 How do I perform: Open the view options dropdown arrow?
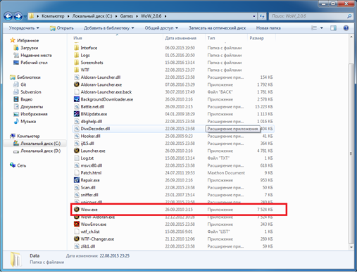click(x=322, y=28)
